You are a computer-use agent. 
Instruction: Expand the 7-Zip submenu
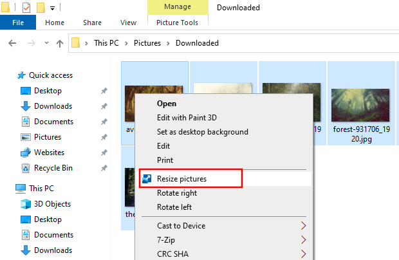pos(225,240)
